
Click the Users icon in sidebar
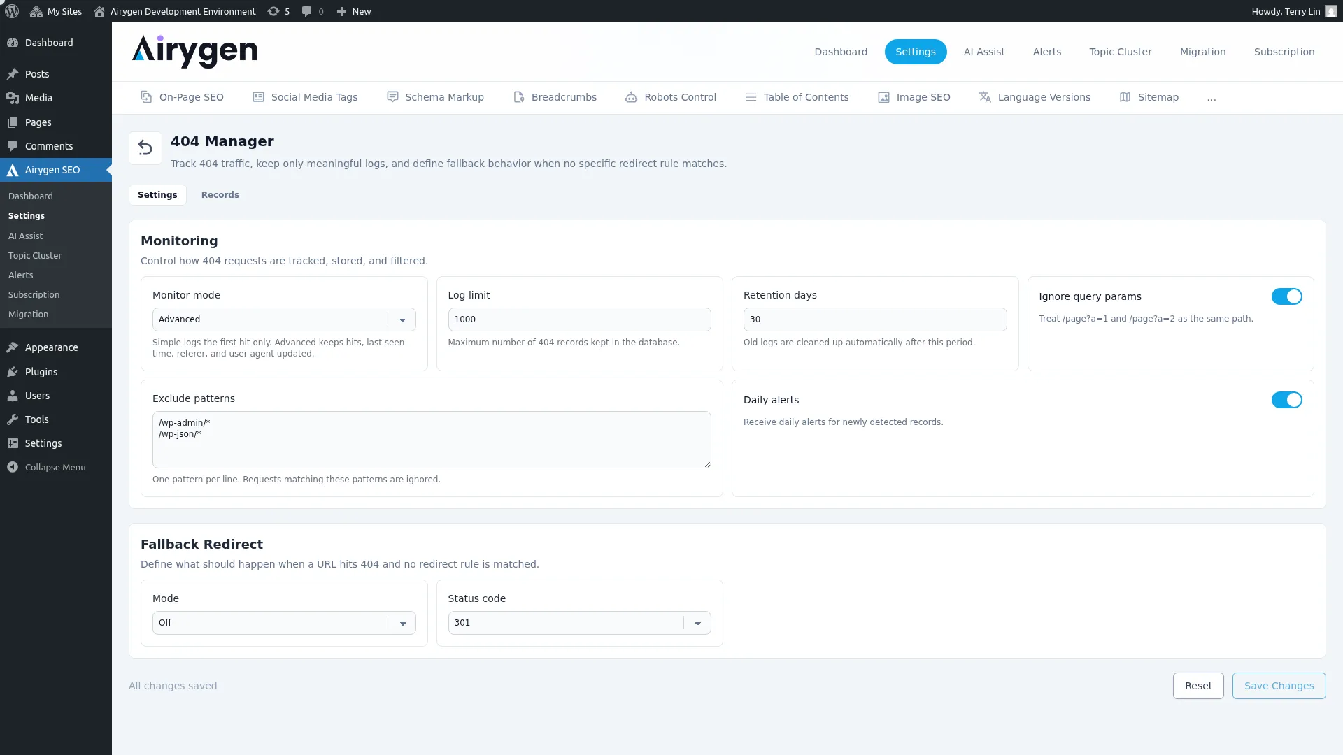click(13, 396)
